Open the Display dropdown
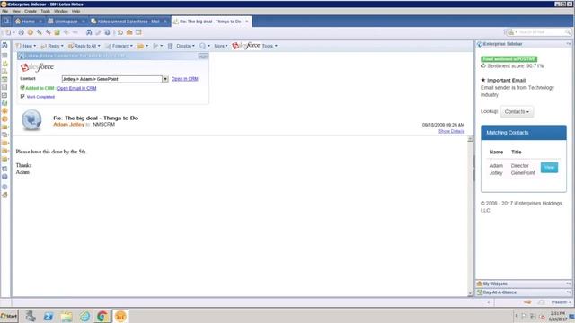The image size is (575, 323). tap(186, 46)
